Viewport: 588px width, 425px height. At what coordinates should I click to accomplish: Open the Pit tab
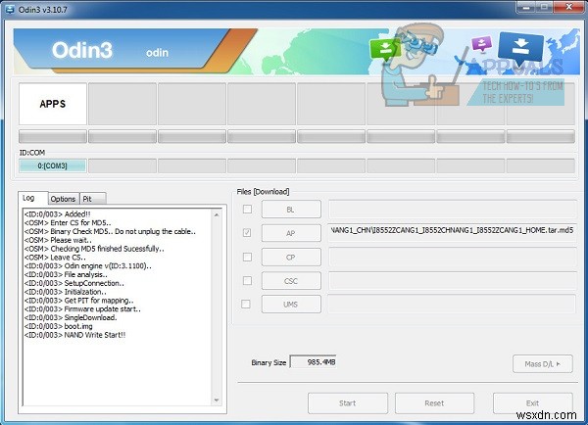[x=93, y=199]
